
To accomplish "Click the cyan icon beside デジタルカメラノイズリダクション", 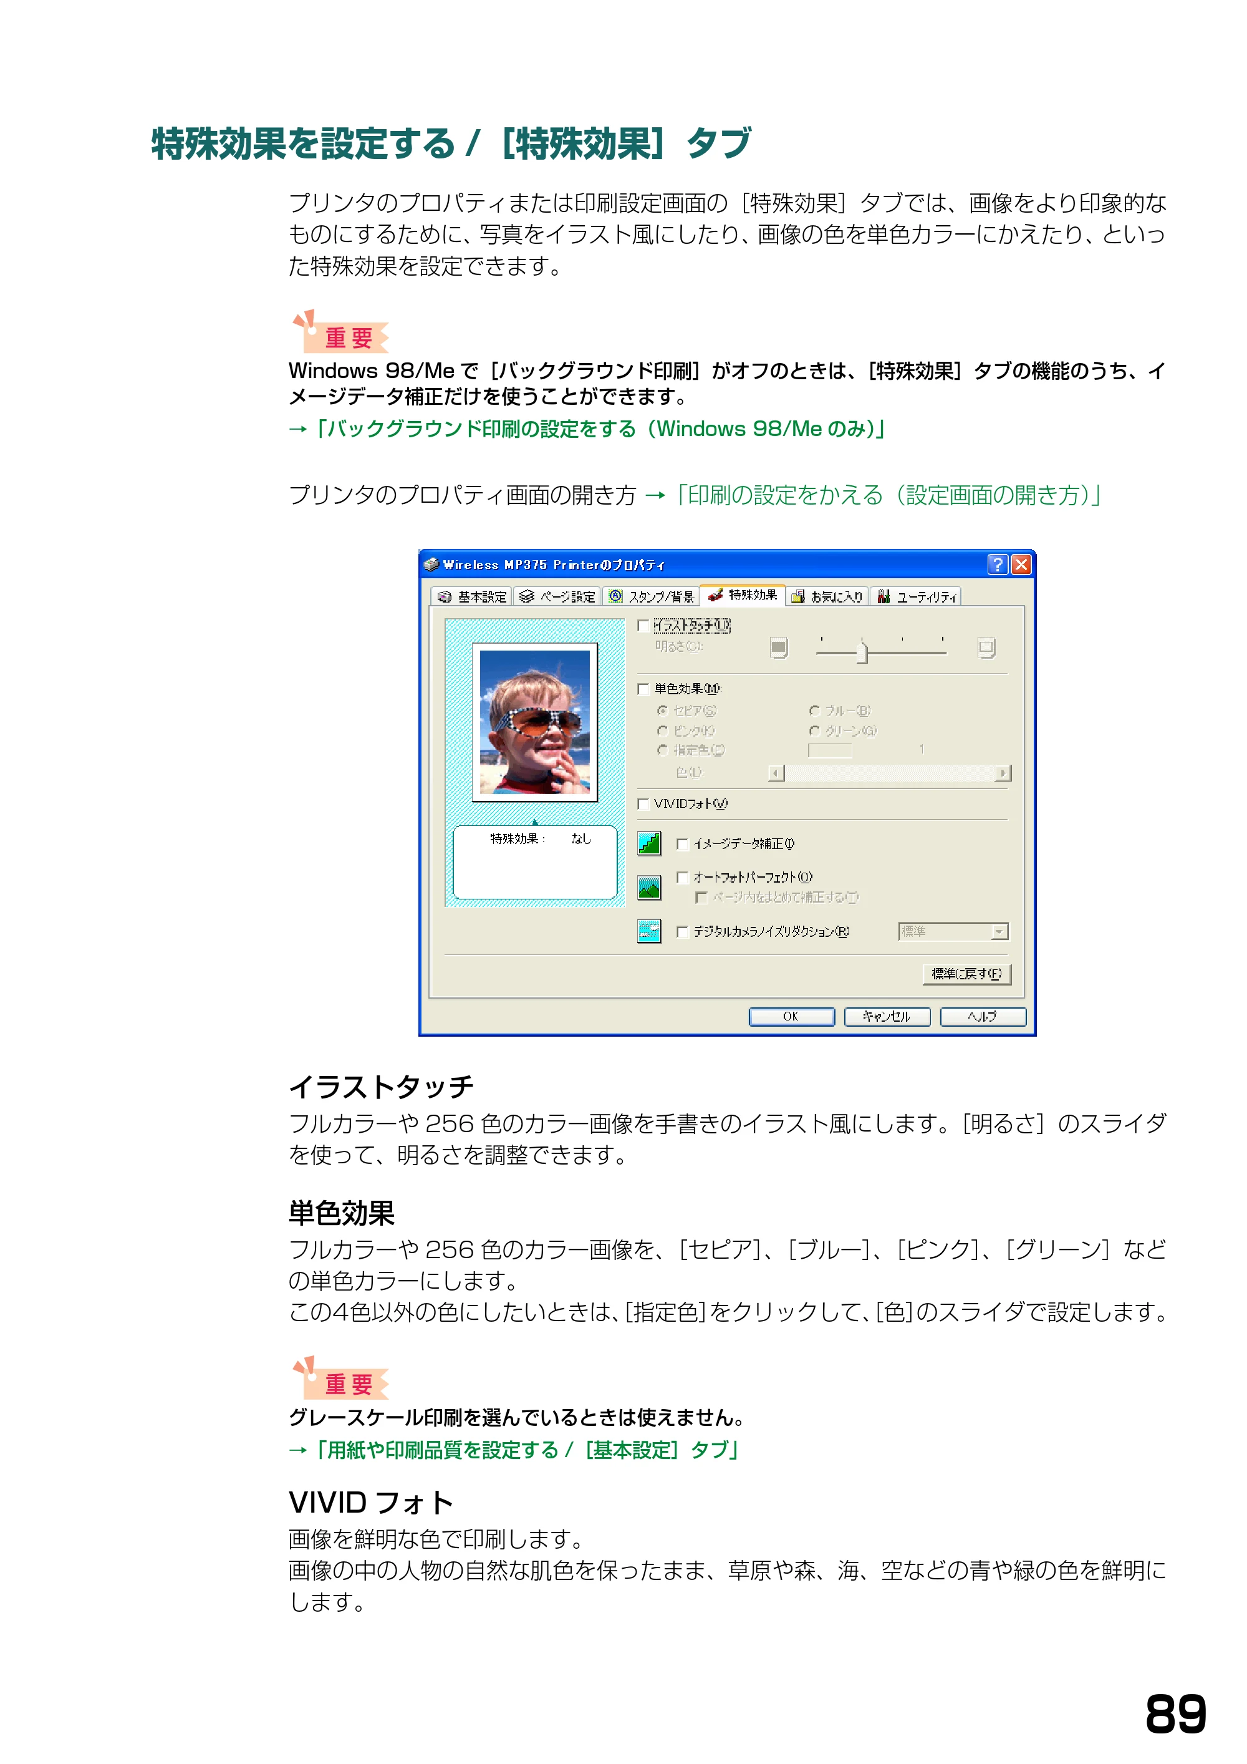I will coord(649,931).
